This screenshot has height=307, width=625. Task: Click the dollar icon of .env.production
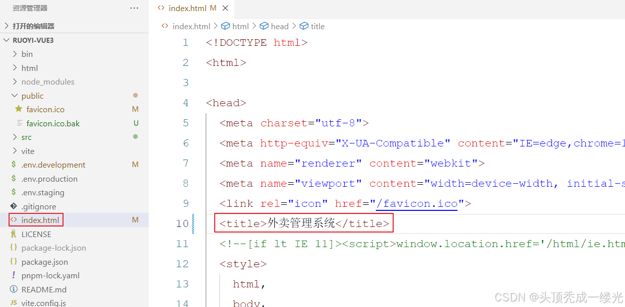[x=14, y=179]
